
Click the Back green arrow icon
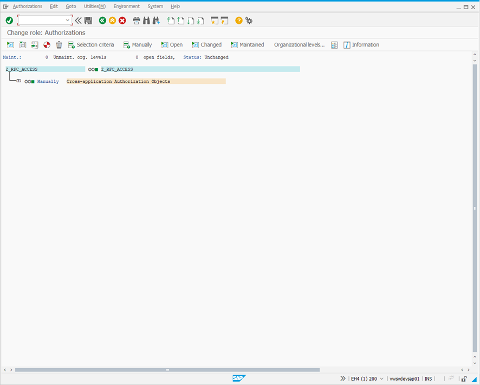click(x=102, y=20)
